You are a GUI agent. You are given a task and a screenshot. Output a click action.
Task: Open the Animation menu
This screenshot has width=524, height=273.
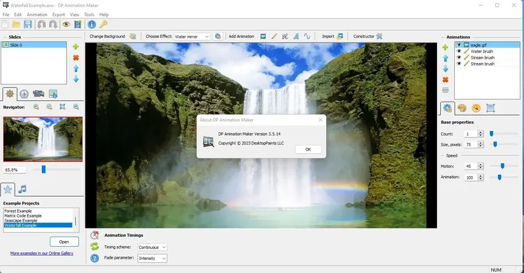click(x=37, y=14)
